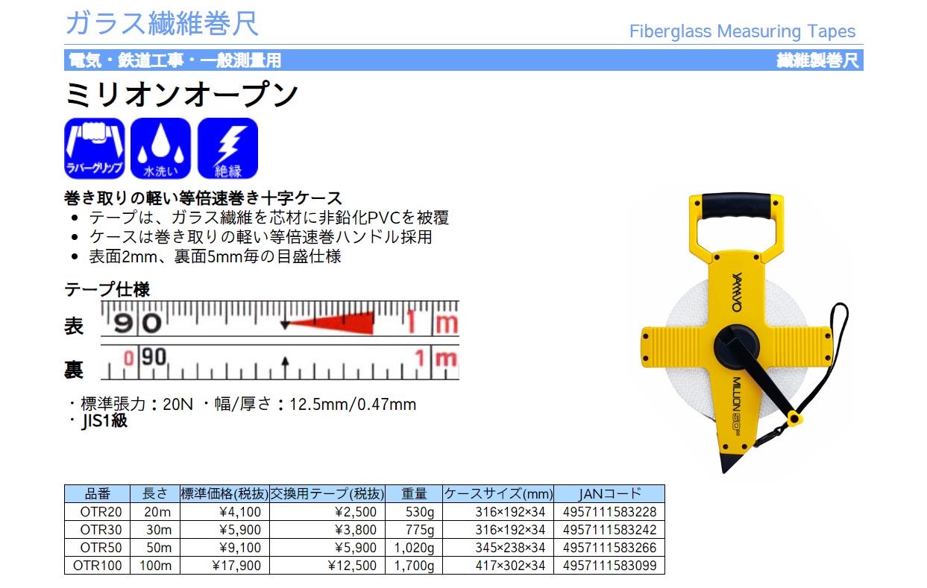Click the 20m length cell
Image resolution: width=927 pixels, height=588 pixels.
pos(156,511)
